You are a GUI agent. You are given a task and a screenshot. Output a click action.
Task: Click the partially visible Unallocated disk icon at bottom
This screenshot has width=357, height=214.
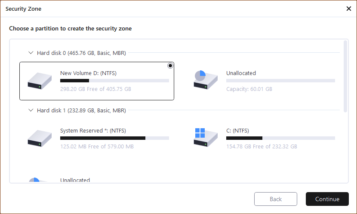(34, 180)
